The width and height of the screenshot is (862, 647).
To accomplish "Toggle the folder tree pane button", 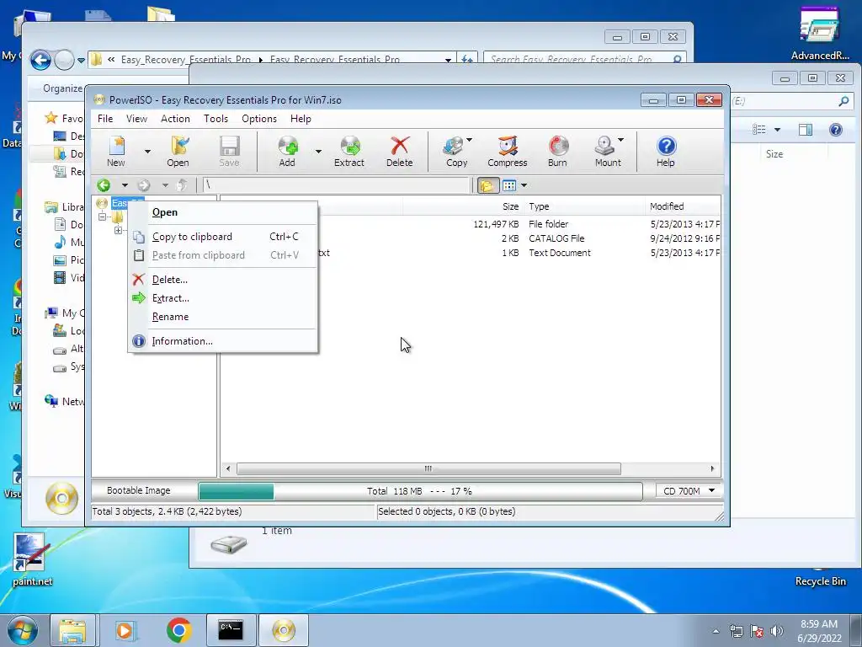I will tap(487, 185).
